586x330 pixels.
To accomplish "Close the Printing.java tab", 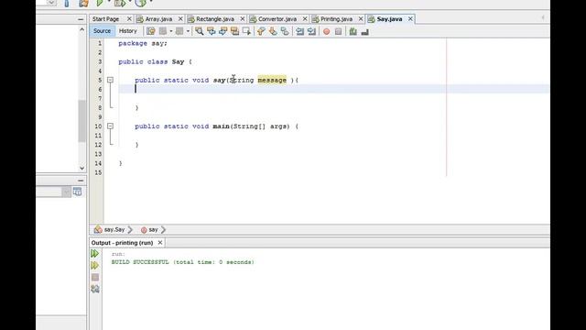I will (361, 19).
